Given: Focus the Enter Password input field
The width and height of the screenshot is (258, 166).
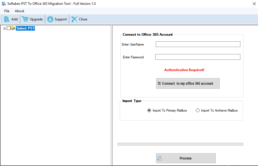Looking at the screenshot, I should (198, 57).
